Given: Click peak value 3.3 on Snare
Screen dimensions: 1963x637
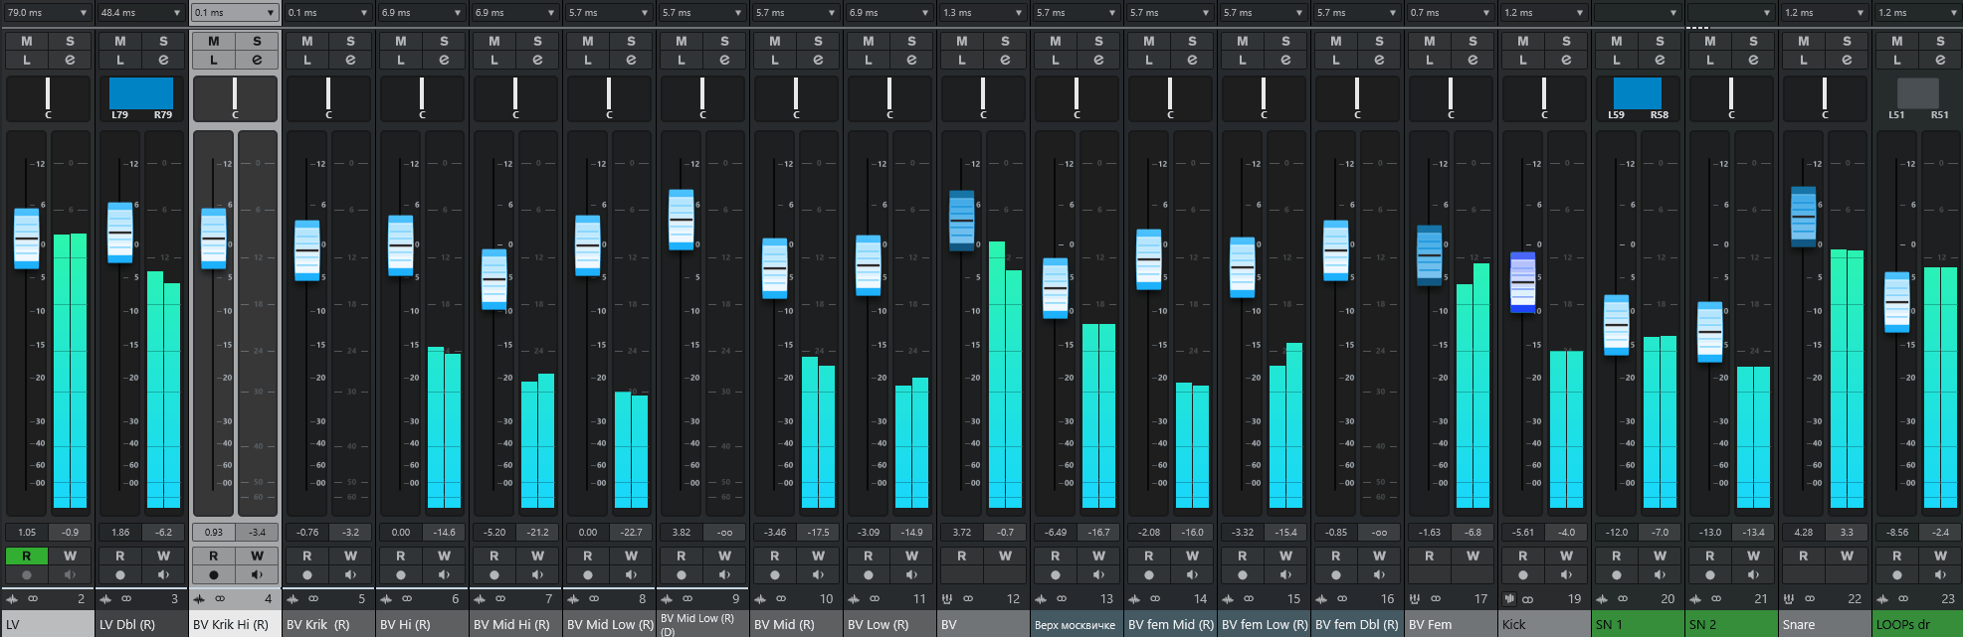Looking at the screenshot, I should (x=1847, y=533).
